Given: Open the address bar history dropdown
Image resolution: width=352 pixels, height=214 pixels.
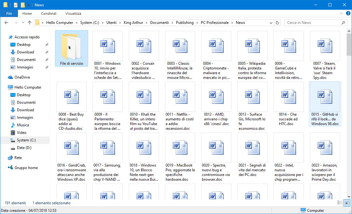Looking at the screenshot, I should pos(271,23).
